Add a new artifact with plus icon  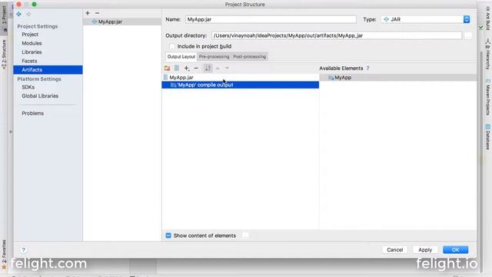(88, 13)
